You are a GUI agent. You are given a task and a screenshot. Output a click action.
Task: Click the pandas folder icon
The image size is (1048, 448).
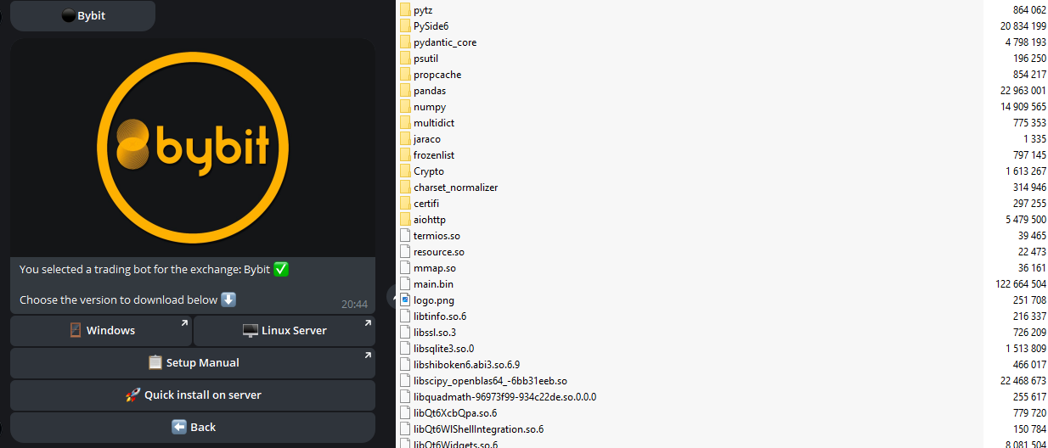[405, 91]
